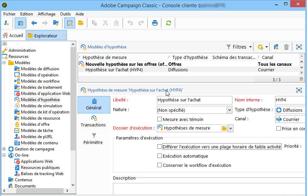Image resolution: width=307 pixels, height=196 pixels.
Task: Click the paste clipboard icon
Action: click(116, 23)
